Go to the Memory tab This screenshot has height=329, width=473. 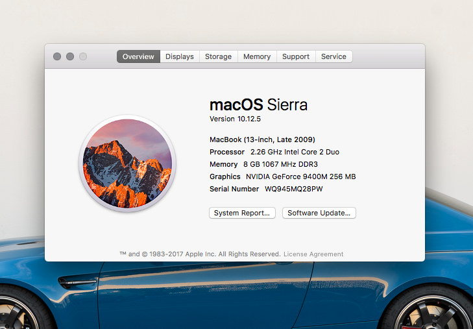point(257,56)
